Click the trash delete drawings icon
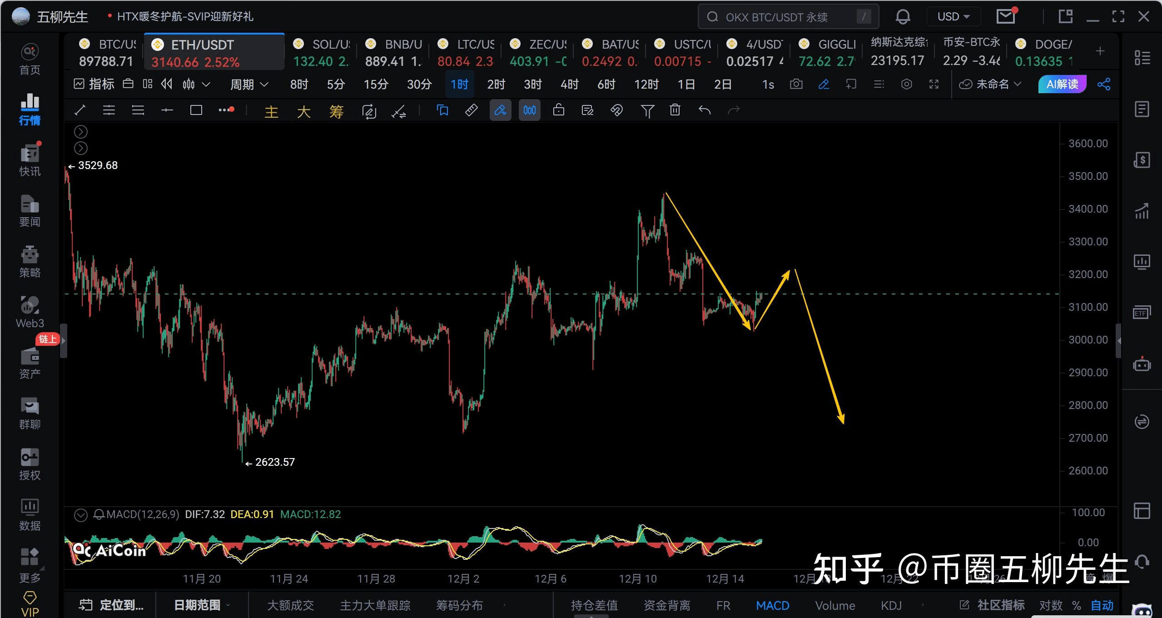 pyautogui.click(x=675, y=110)
